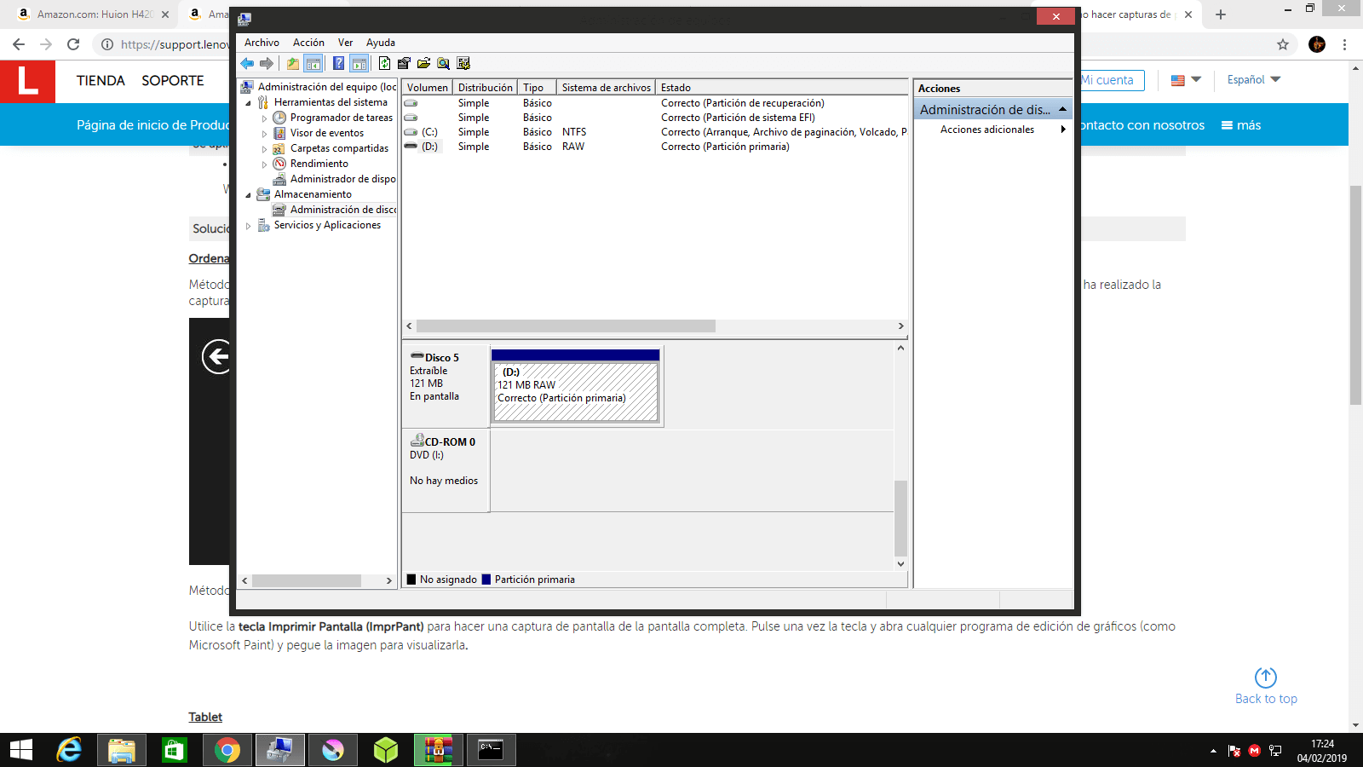Click the Properties icon in toolbar
This screenshot has width=1363, height=767.
coord(404,63)
